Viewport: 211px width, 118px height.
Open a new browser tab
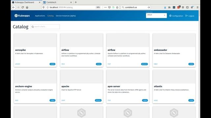point(76,2)
